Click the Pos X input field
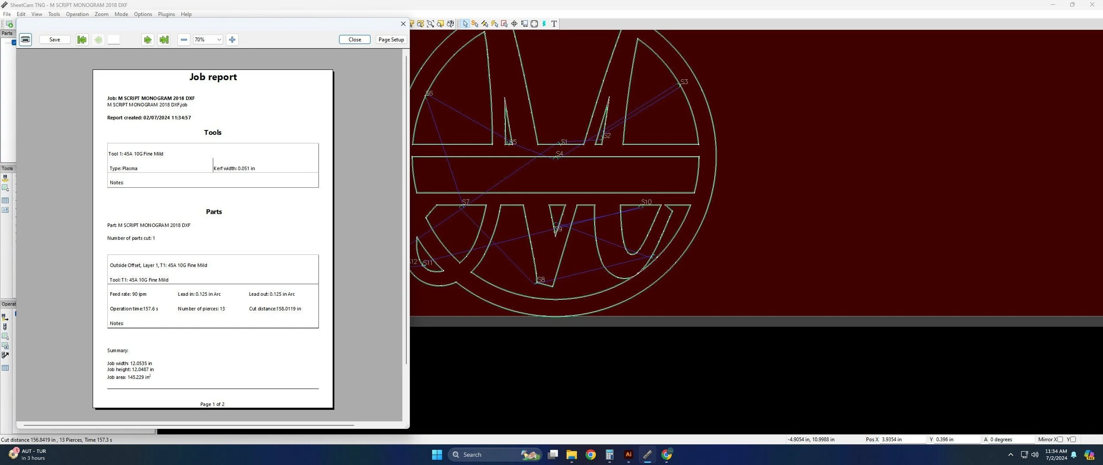Image resolution: width=1103 pixels, height=465 pixels. (x=902, y=439)
